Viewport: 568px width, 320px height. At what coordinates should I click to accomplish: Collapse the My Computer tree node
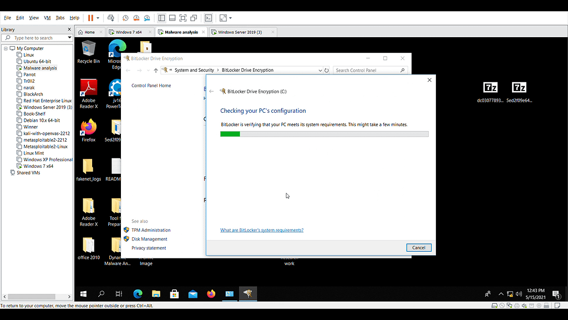click(6, 48)
